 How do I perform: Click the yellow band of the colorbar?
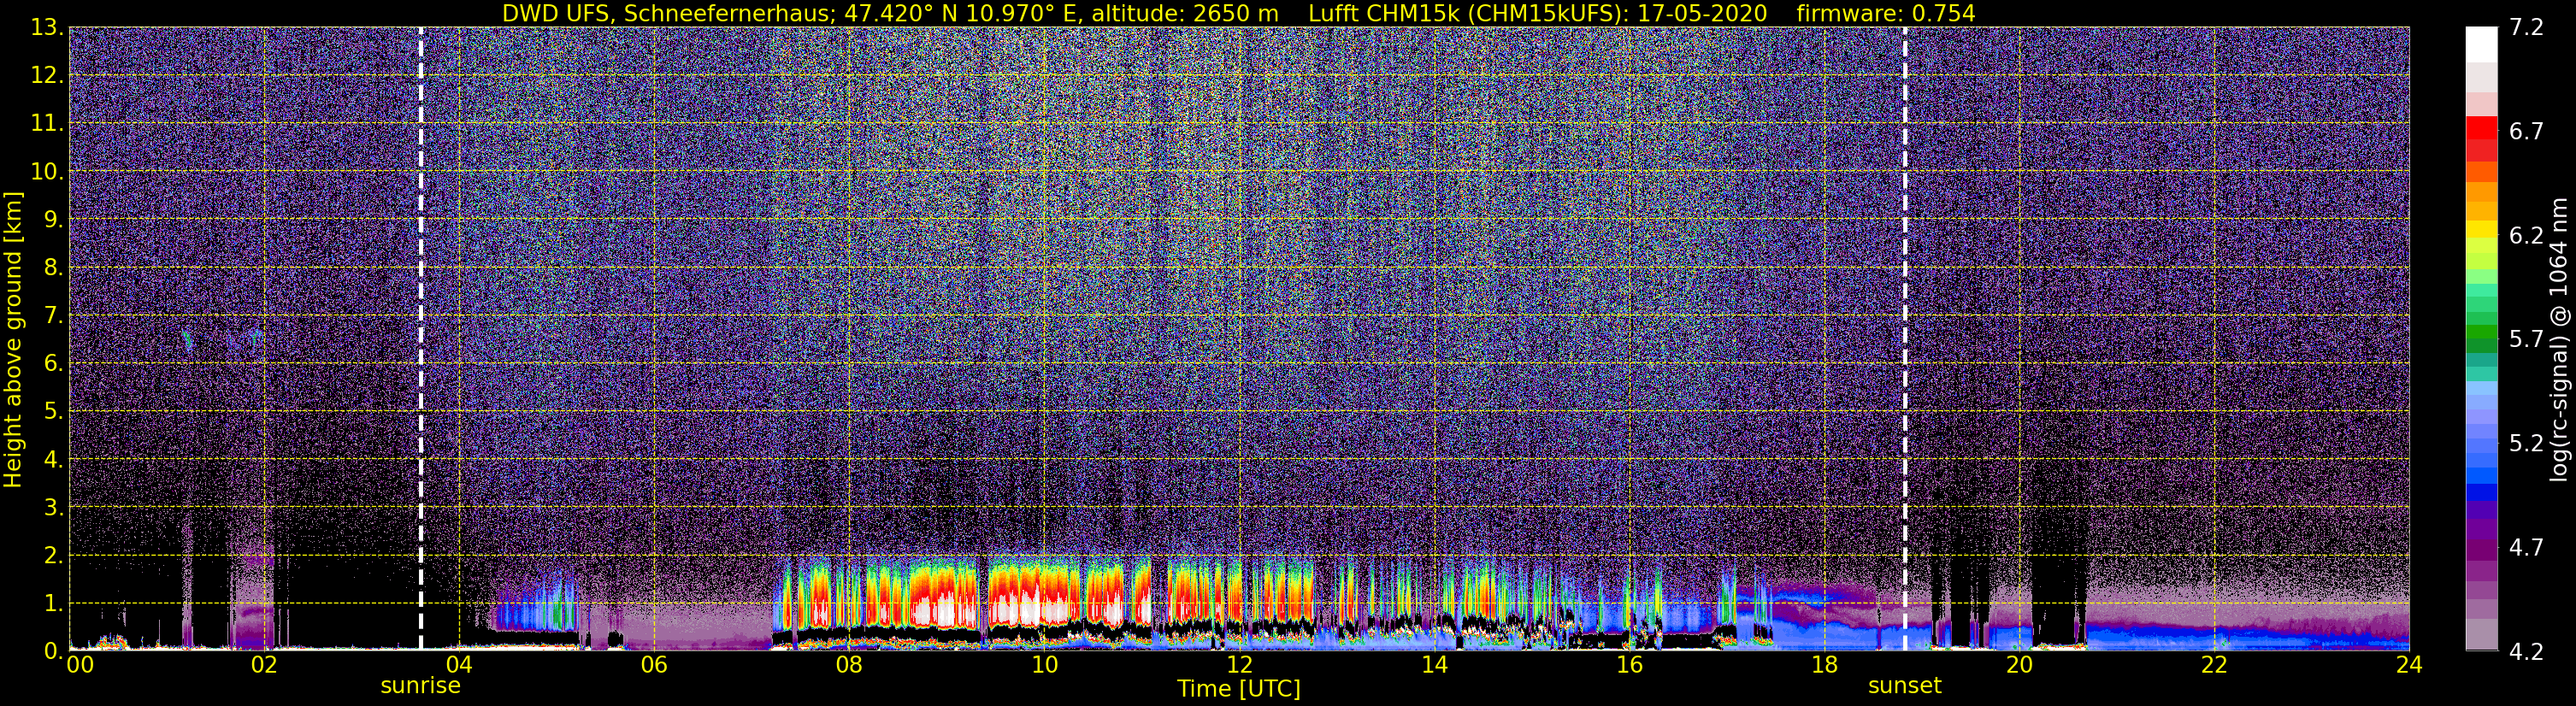click(2481, 229)
